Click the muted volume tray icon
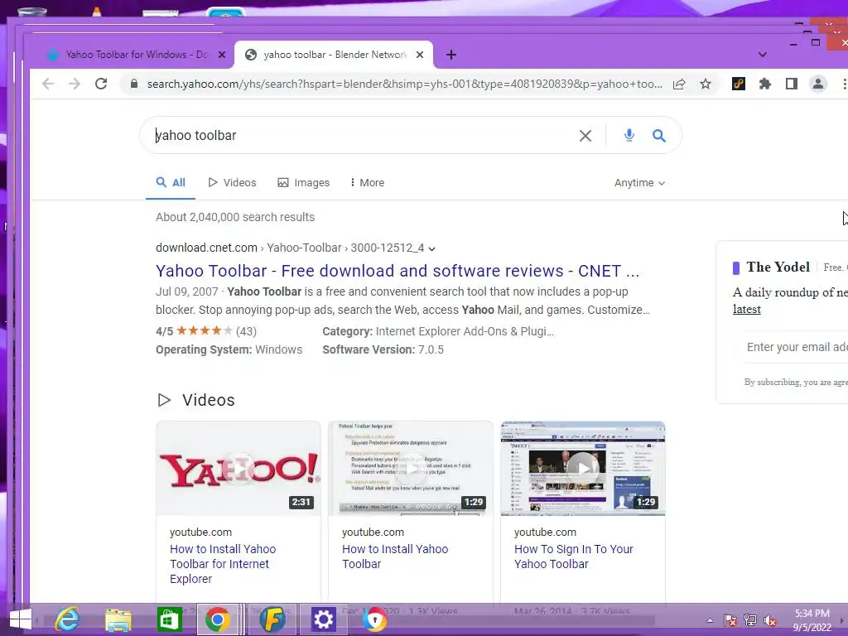 coord(770,620)
